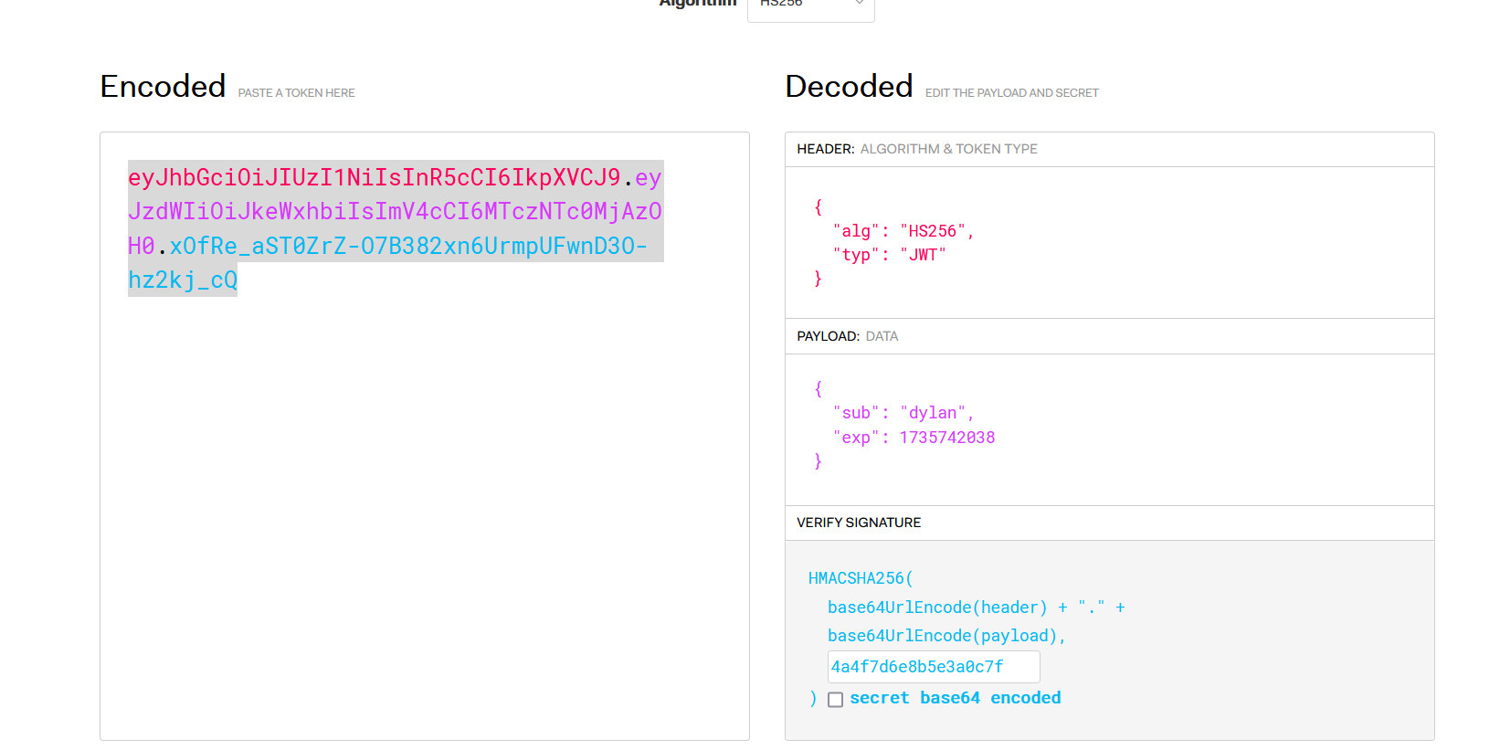Place cursor on the "dylan" payload value

(933, 413)
